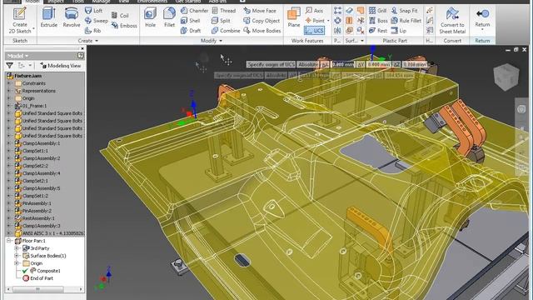Screen dimensions: 533x300
Task: Click the browser filter funnel icon
Action: [9, 65]
